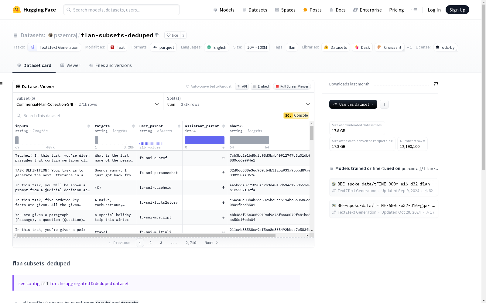Focus the main search models field
The image size is (486, 303).
tap(122, 10)
